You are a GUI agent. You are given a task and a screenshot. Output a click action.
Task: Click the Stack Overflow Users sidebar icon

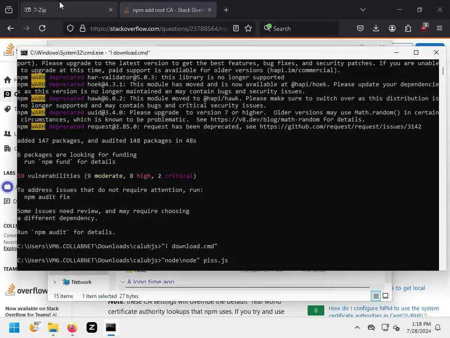(7, 134)
